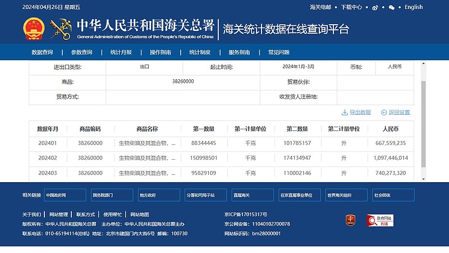Open 海关电邮 link in header
This screenshot has height=253, width=449.
coord(320,7)
